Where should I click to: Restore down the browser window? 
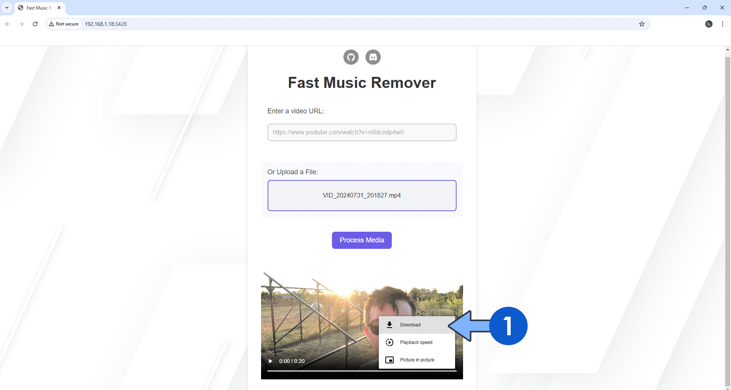click(705, 8)
